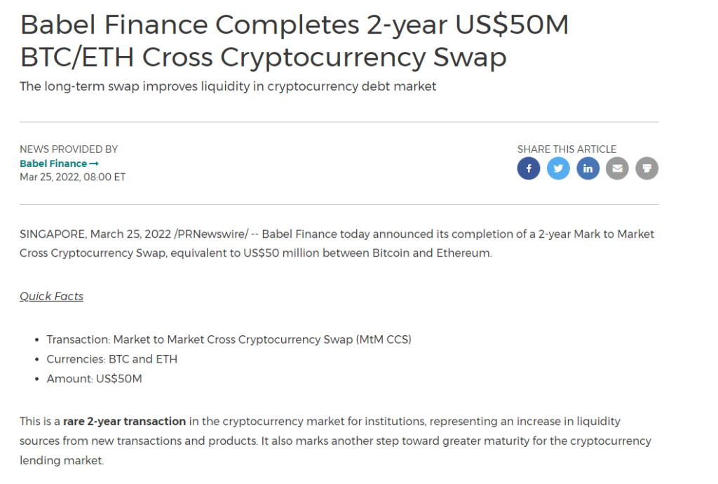Select the Currencies: BTC and ETH bullet
This screenshot has height=484, width=718.
click(x=111, y=359)
